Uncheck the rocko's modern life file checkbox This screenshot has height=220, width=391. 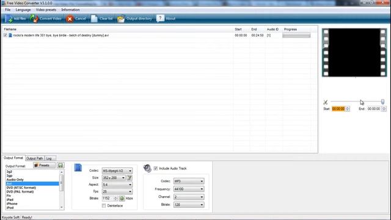pos(5,35)
